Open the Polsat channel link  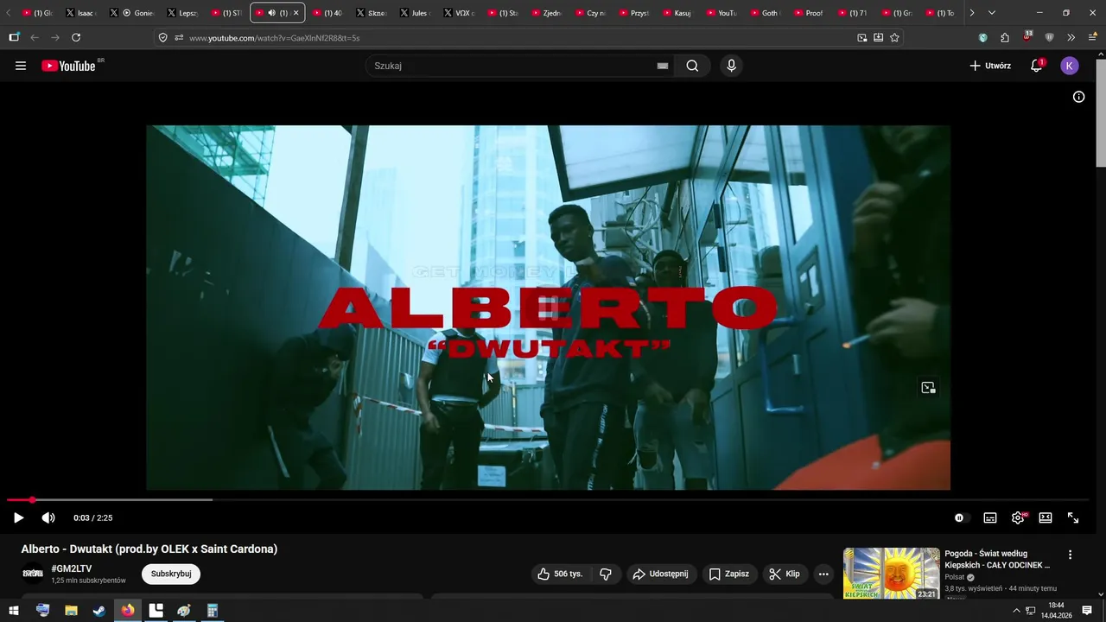click(x=954, y=577)
